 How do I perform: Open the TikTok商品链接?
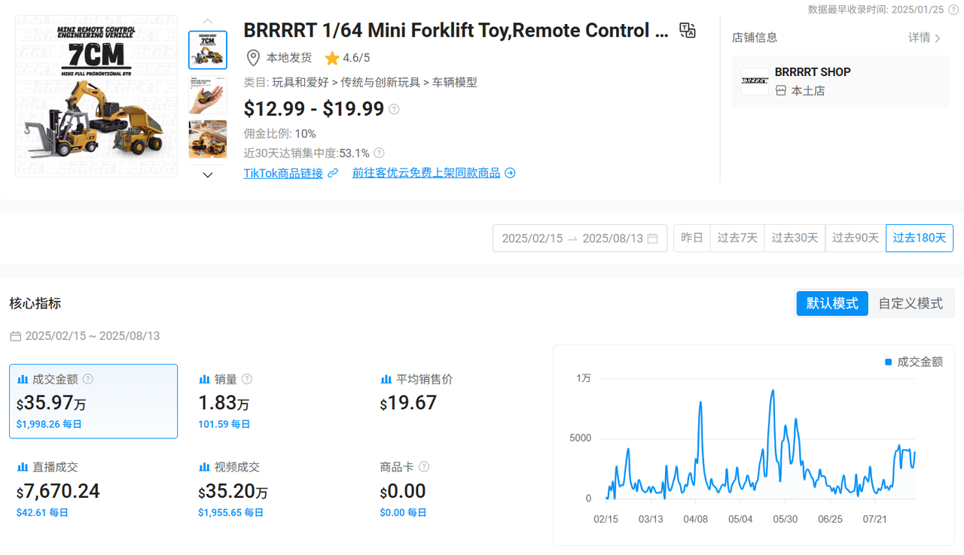click(285, 172)
